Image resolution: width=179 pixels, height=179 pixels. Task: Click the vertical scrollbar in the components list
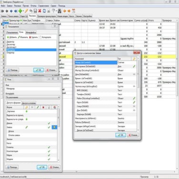coord(138,94)
